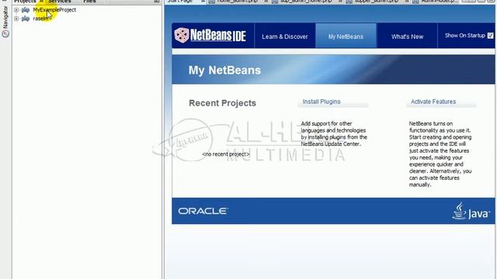Expand the MyExampleProject tree node
The width and height of the screenshot is (497, 279).
(x=16, y=10)
